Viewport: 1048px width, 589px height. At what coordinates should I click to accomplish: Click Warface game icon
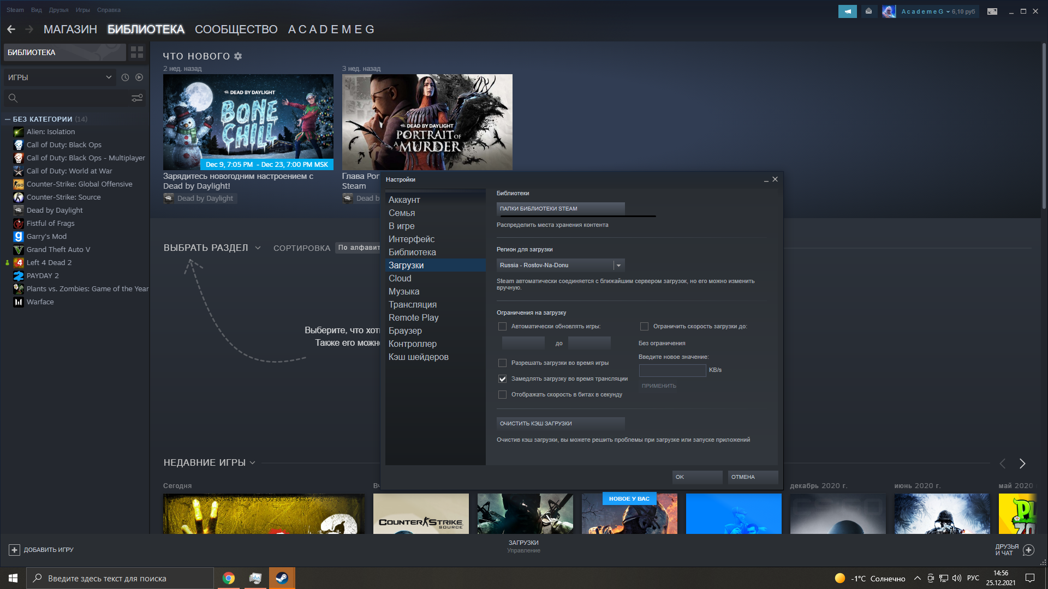point(19,302)
